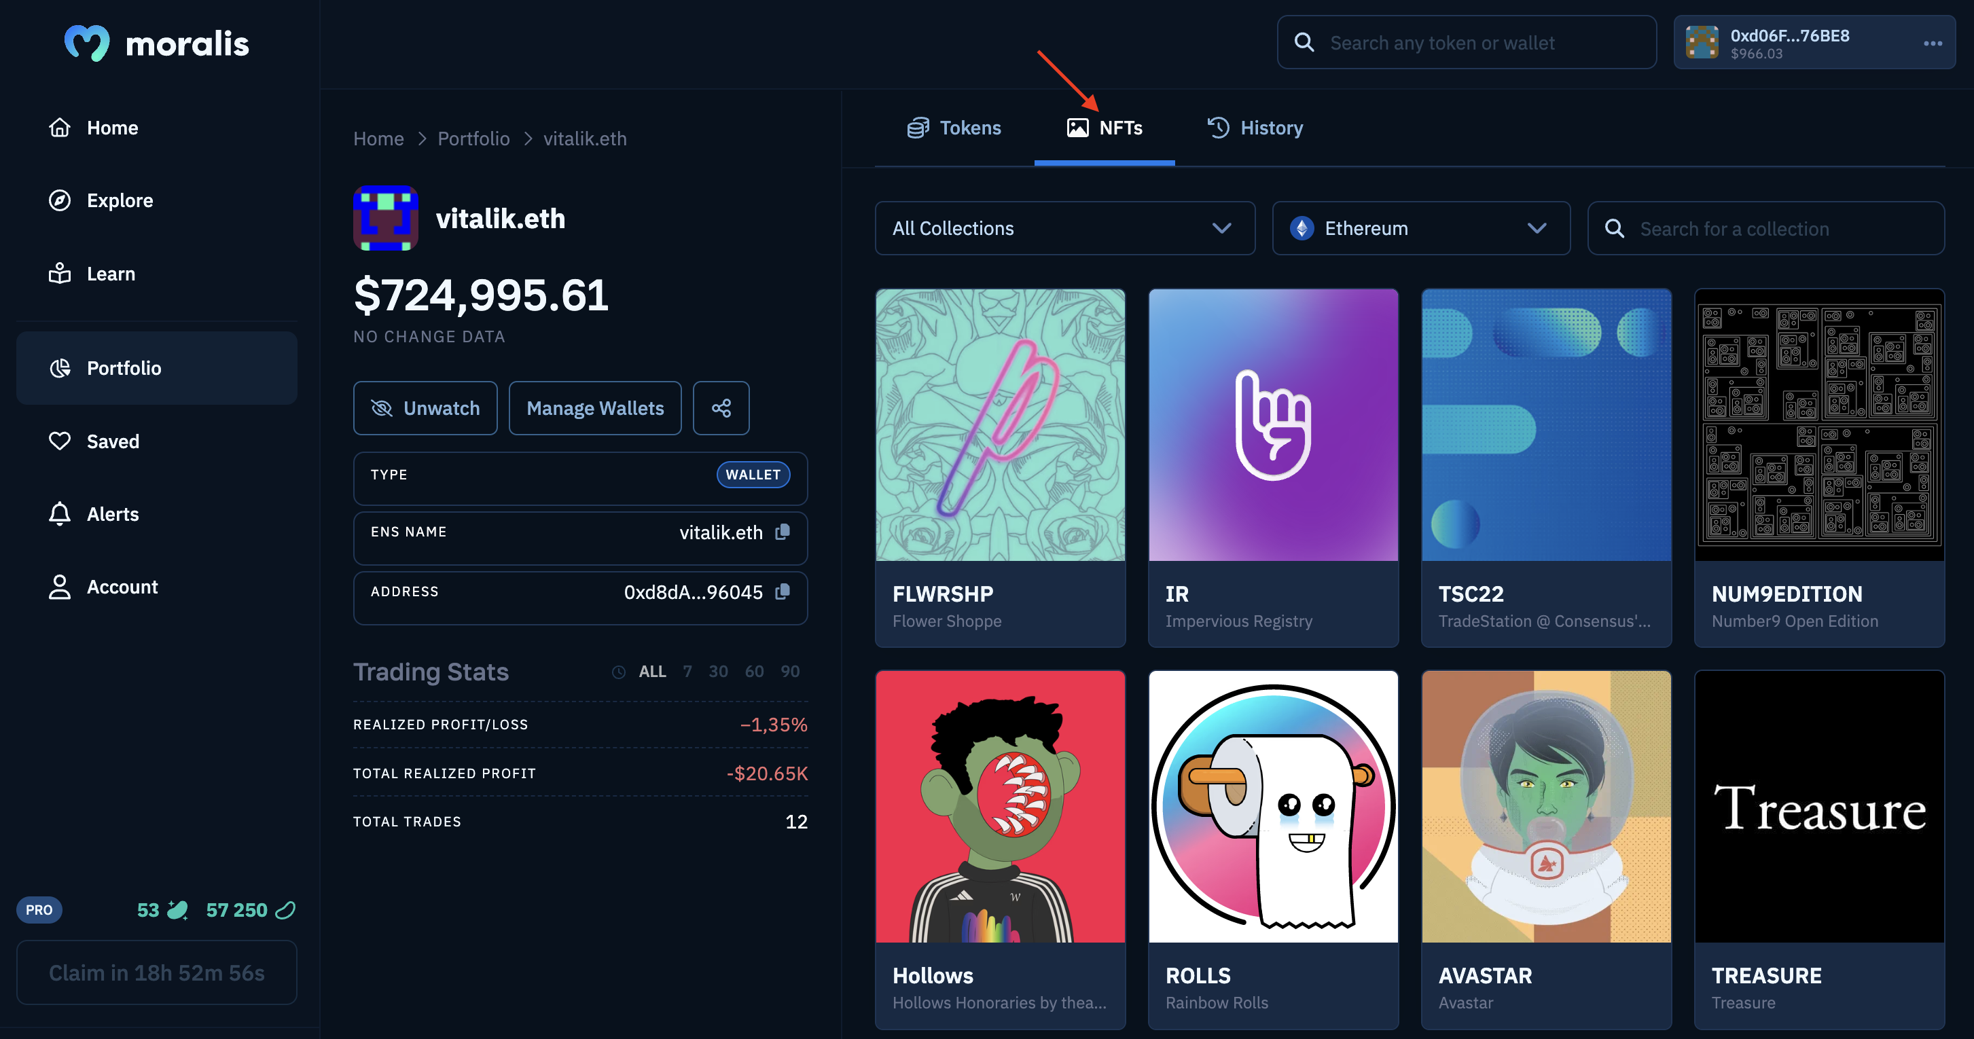The image size is (1974, 1039).
Task: Click the collection search magnifier icon
Action: click(1615, 228)
